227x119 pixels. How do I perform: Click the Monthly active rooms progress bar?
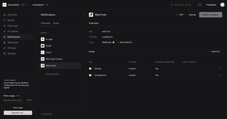tap(18, 103)
